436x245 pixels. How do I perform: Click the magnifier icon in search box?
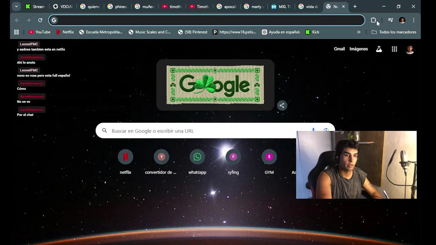(x=105, y=131)
